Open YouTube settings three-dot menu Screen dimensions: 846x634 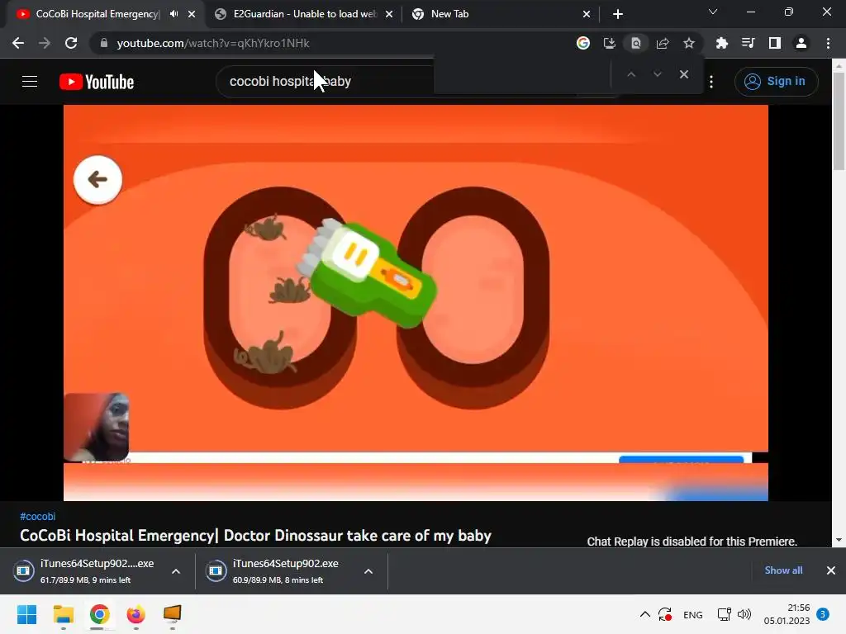point(711,82)
